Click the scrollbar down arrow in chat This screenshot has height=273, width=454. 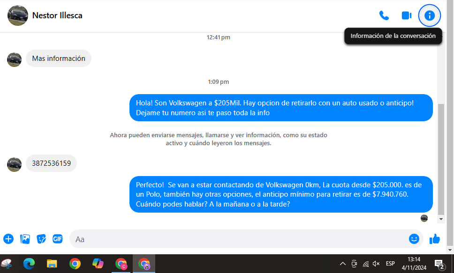[x=441, y=219]
